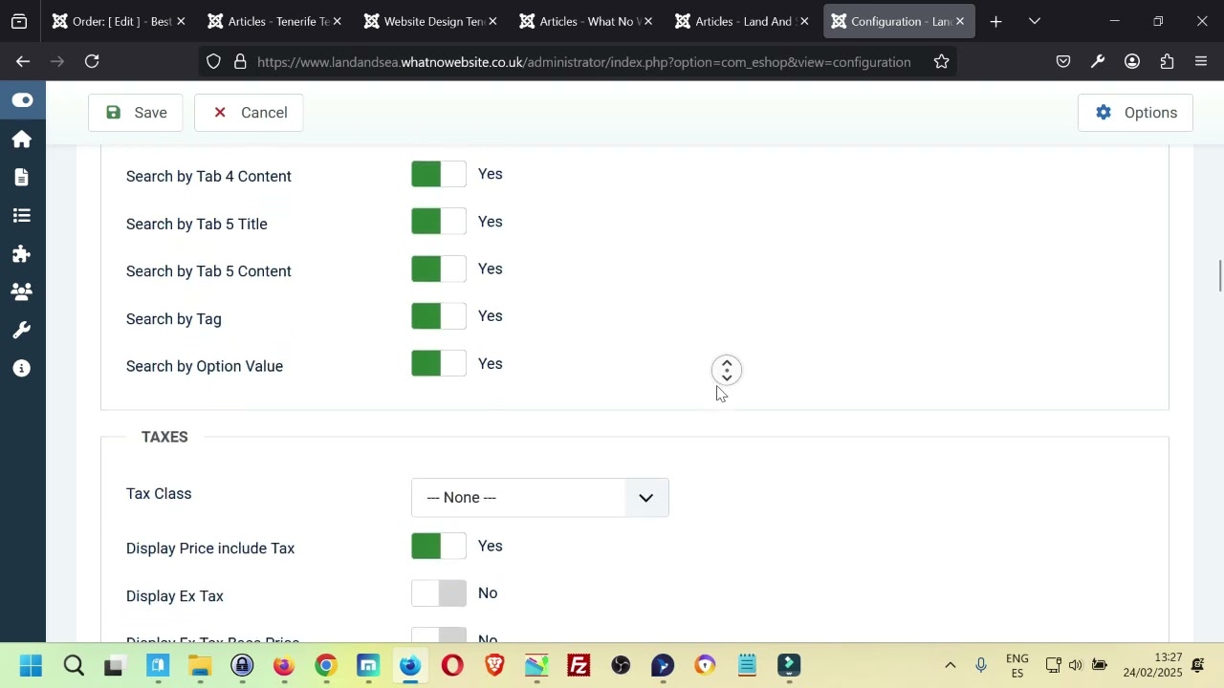Viewport: 1224px width, 688px height.
Task: Open Windows taskbar search
Action: (x=74, y=665)
